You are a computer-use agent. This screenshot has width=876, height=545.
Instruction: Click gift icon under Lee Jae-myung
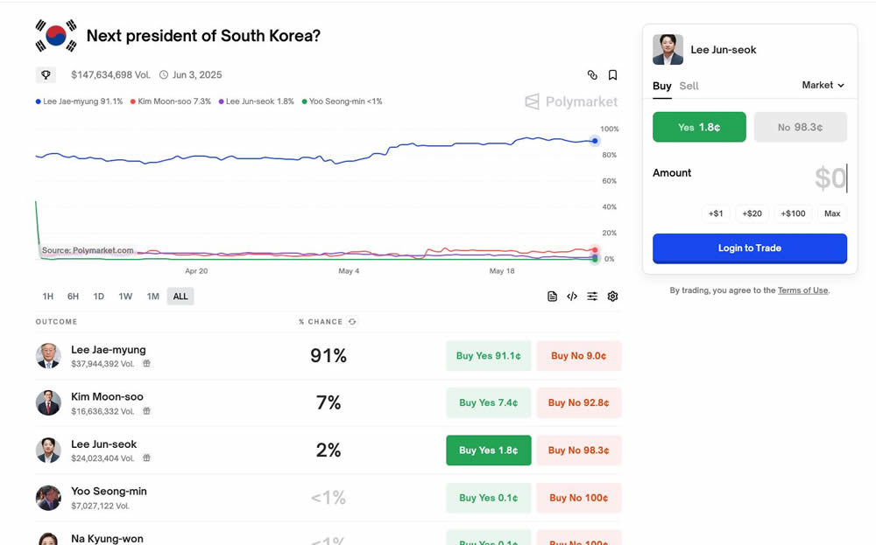[x=147, y=363]
